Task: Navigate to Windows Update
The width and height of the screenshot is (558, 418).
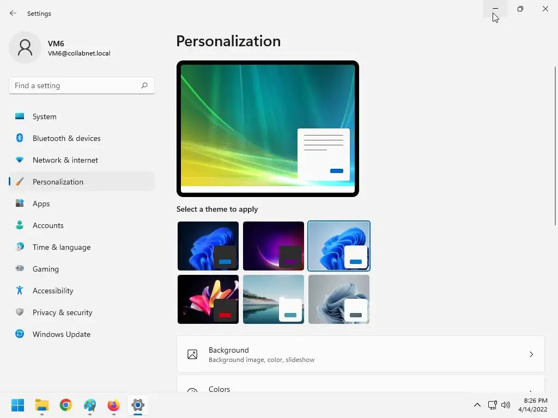Action: coord(82,334)
